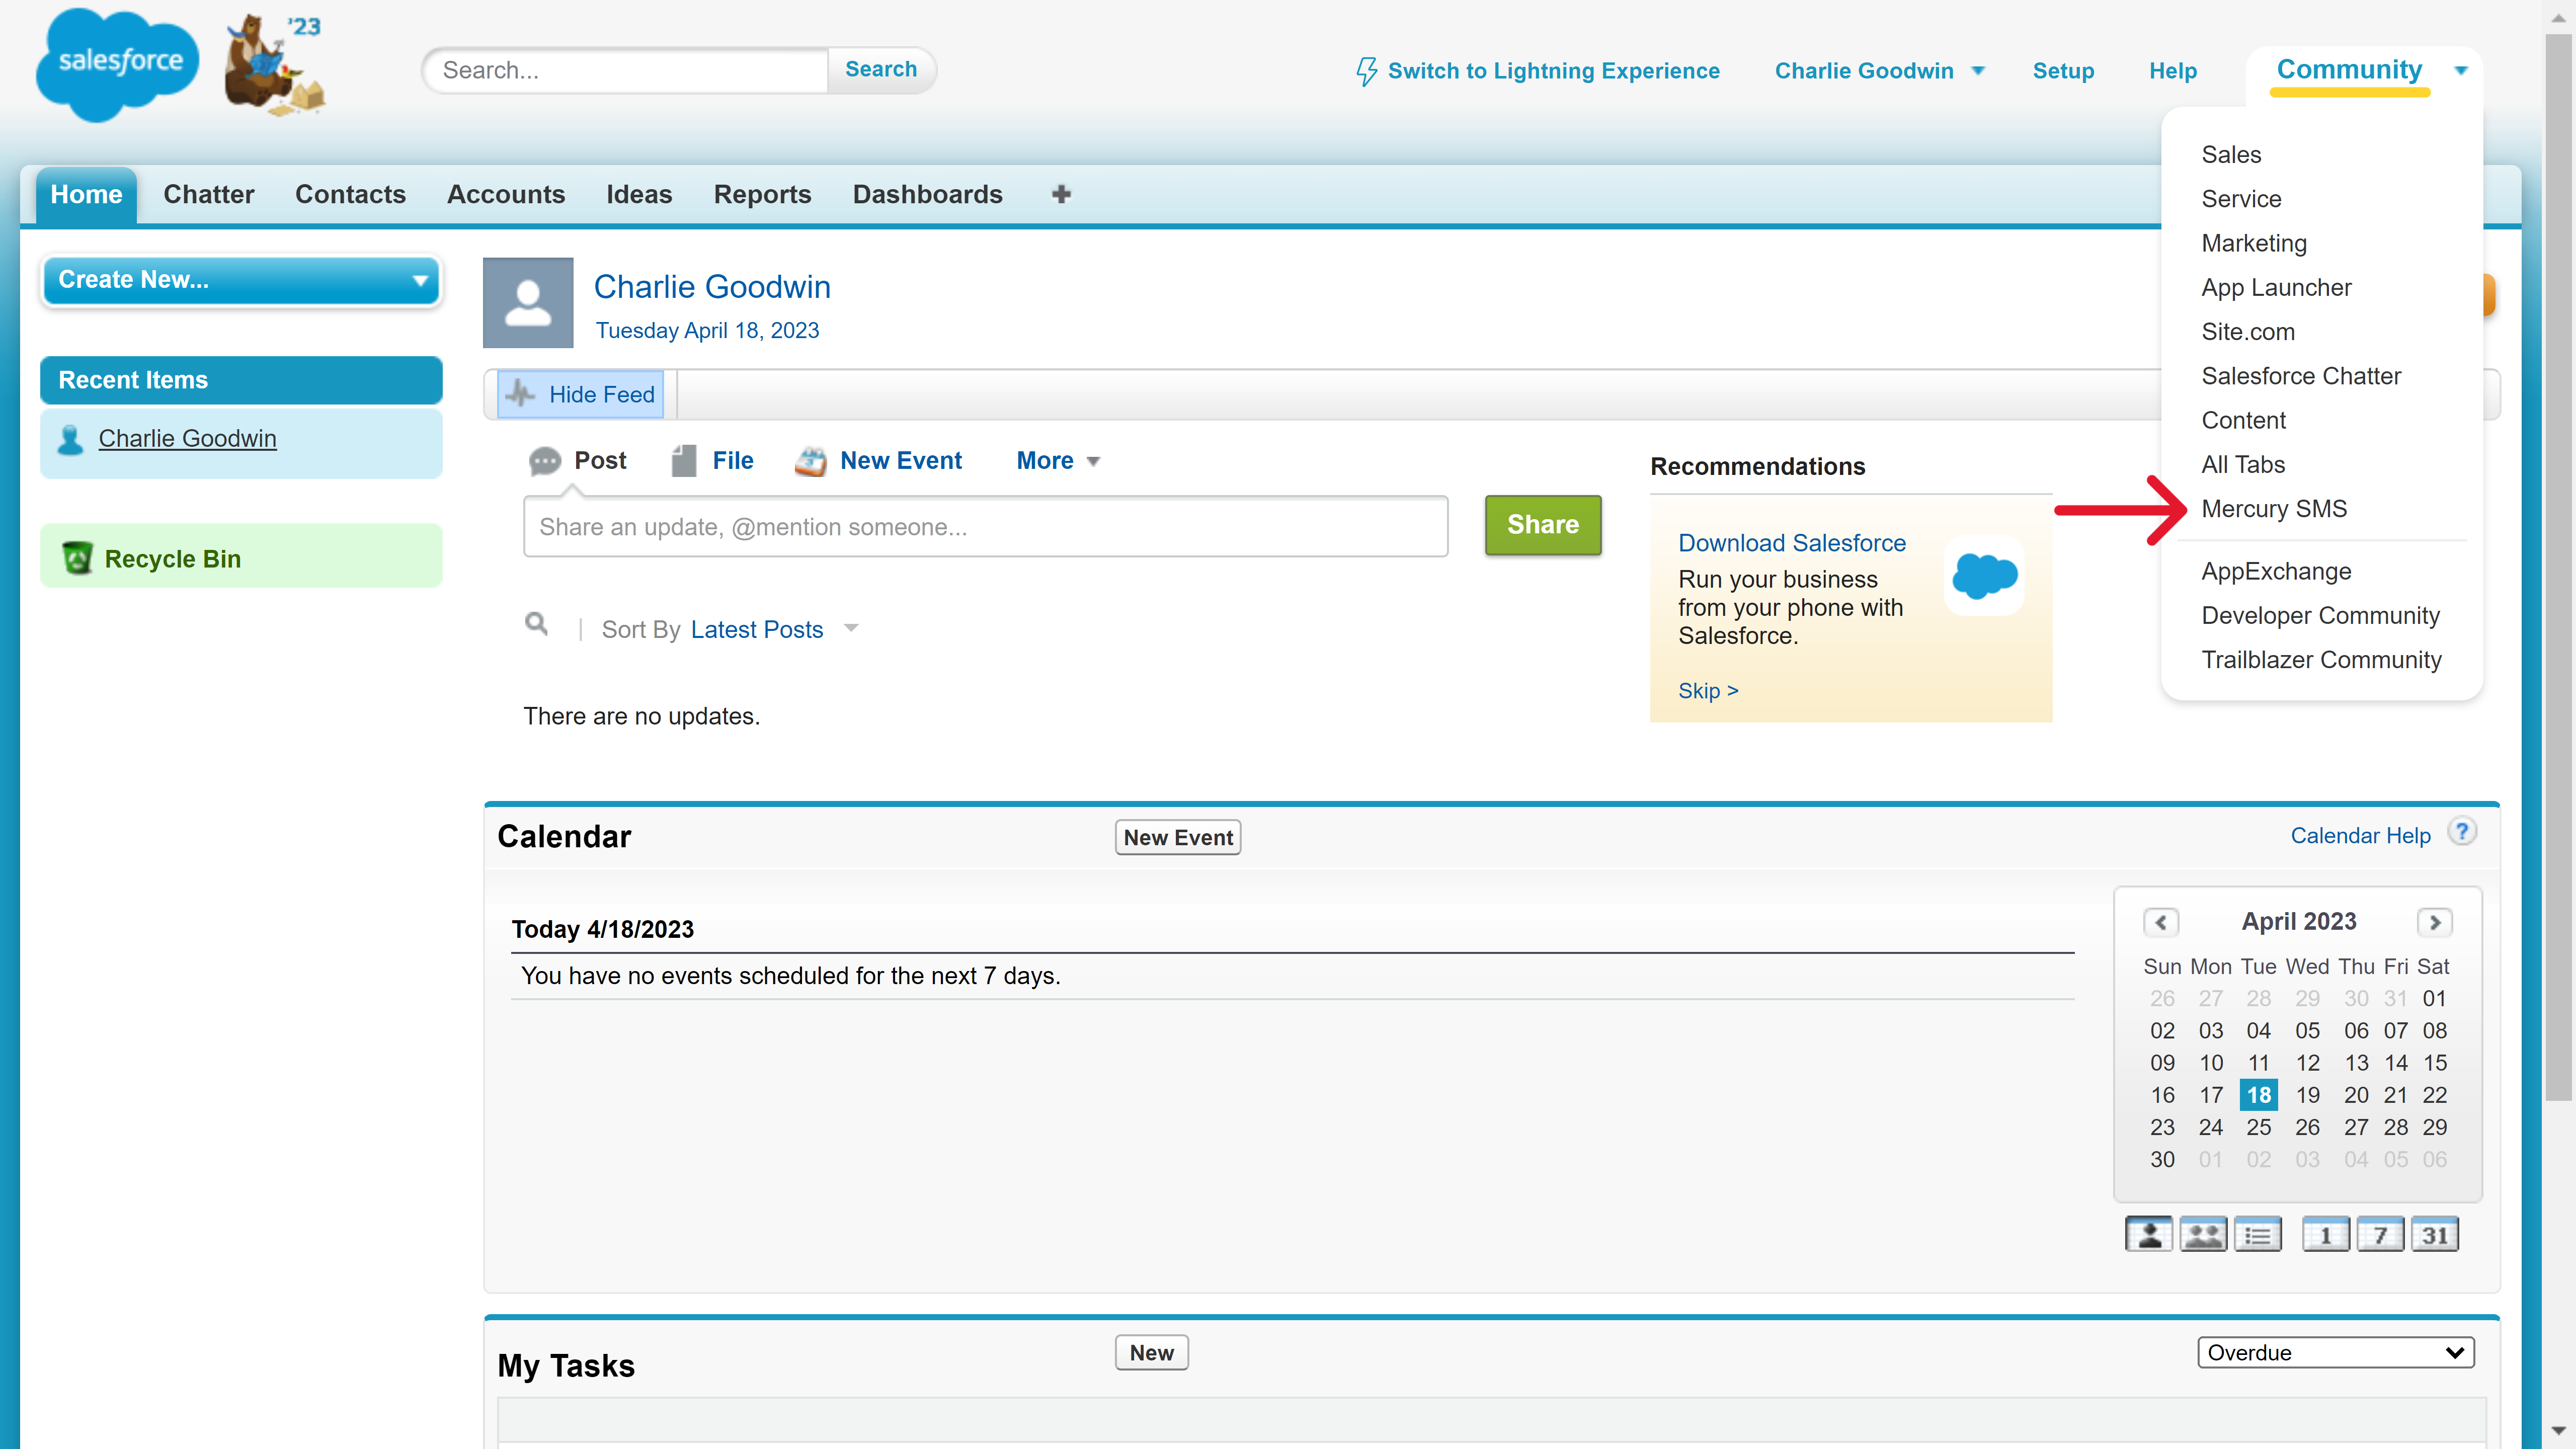Select Salesforce Chatter menu entry
The width and height of the screenshot is (2576, 1449).
pyautogui.click(x=2301, y=376)
